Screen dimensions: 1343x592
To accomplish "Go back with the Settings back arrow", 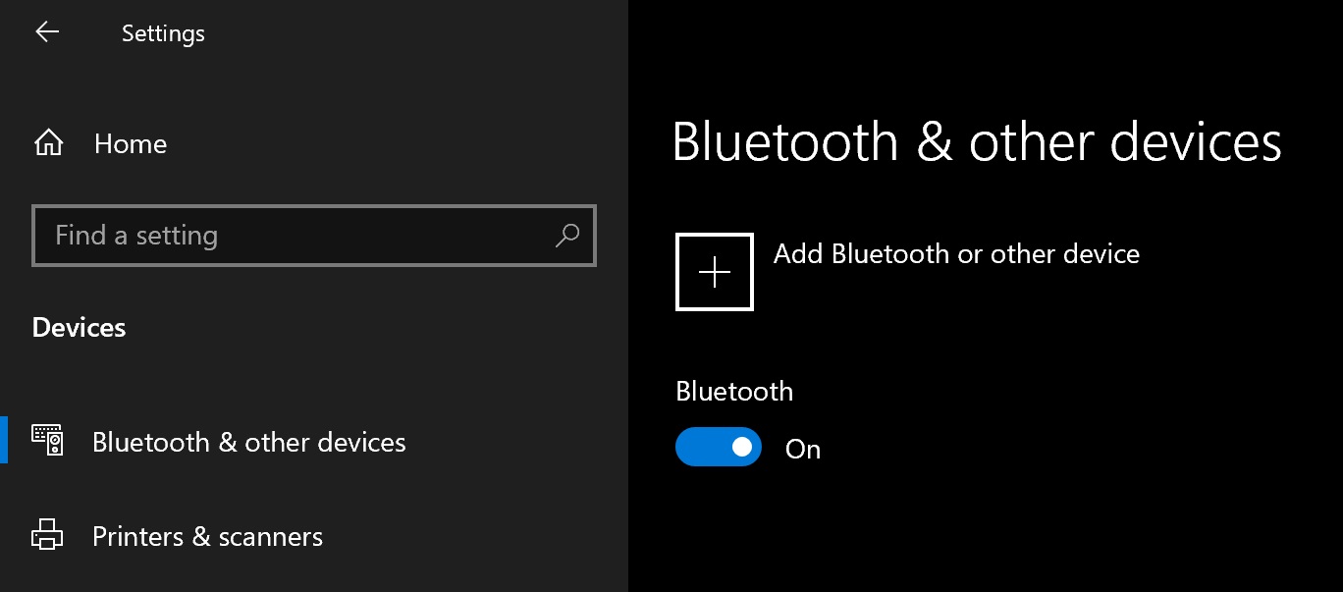I will [x=47, y=32].
